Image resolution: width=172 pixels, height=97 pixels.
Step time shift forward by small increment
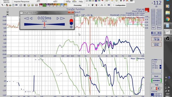pyautogui.click(x=58, y=18)
